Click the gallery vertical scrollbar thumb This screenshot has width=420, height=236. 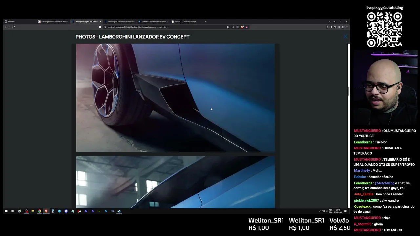pos(349,91)
